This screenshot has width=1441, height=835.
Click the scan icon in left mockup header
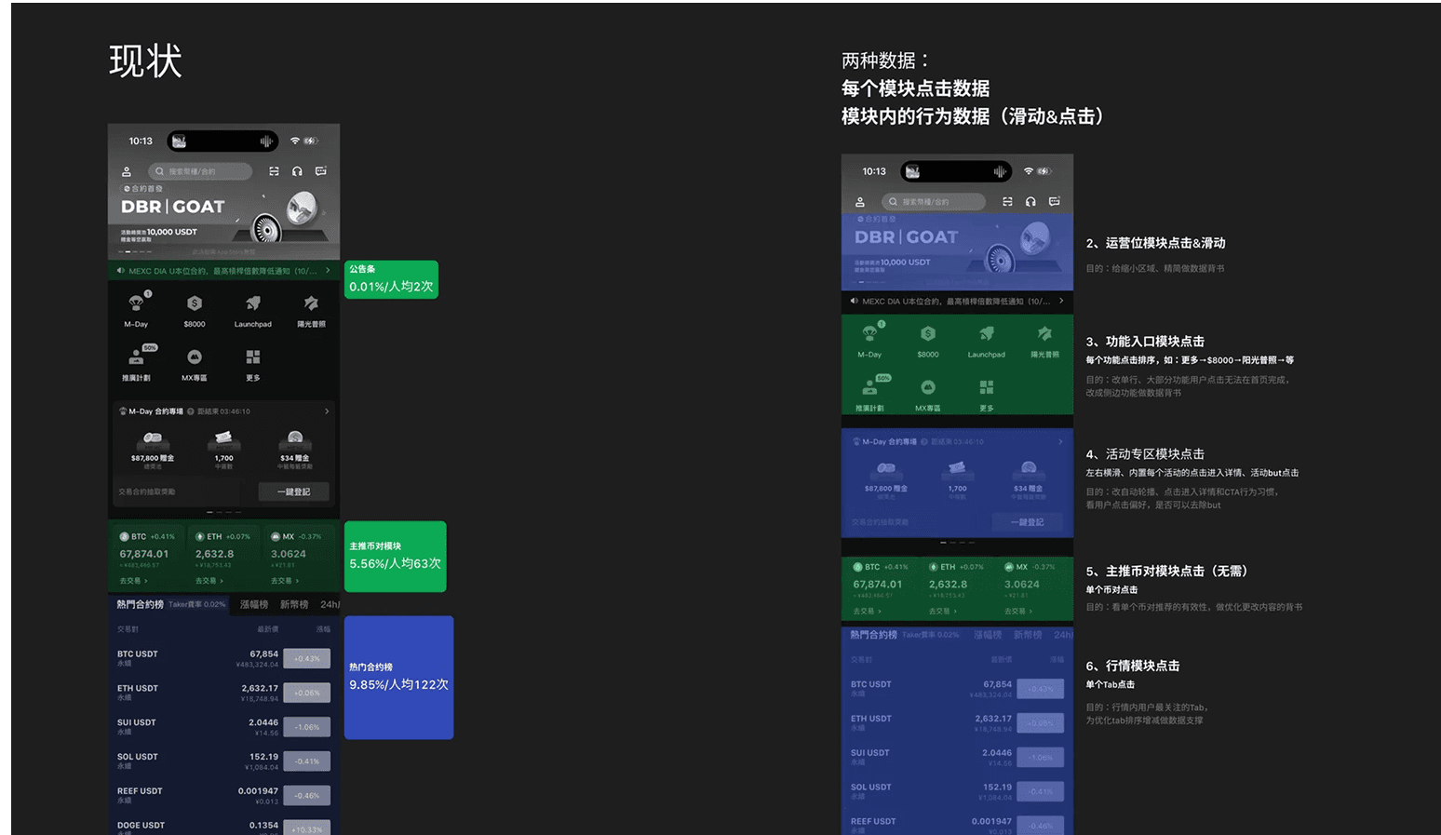(274, 171)
